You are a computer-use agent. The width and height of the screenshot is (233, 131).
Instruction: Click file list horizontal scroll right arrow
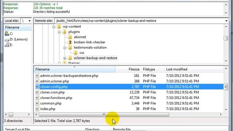click(221, 115)
